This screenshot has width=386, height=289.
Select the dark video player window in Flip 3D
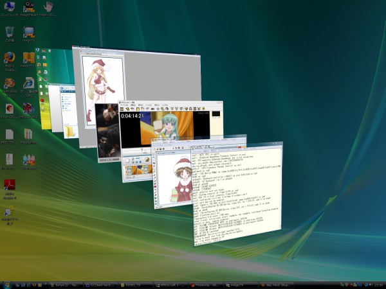coord(107,133)
